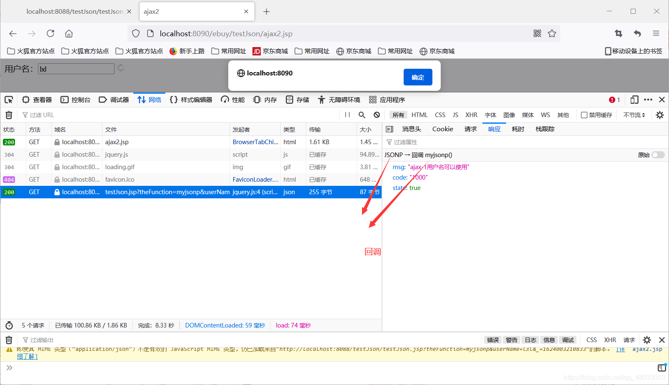The image size is (669, 385).
Task: Switch to the 调试器 DevTools tab
Action: coord(114,100)
